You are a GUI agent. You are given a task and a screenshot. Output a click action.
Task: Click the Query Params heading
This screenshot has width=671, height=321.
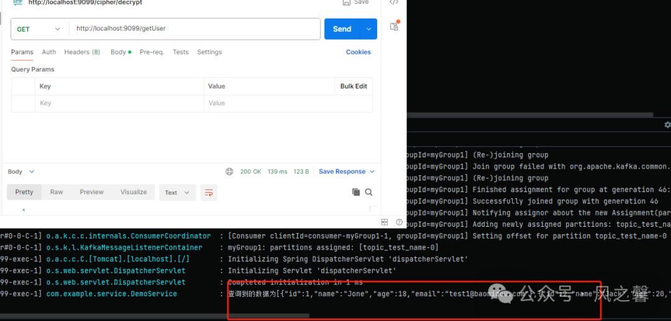coord(32,69)
